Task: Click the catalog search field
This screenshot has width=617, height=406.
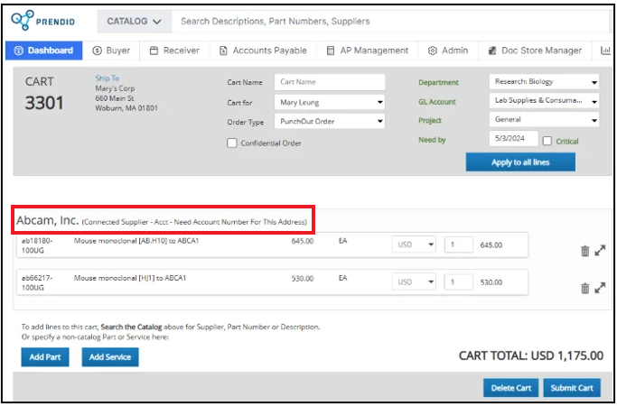Action: pos(389,22)
